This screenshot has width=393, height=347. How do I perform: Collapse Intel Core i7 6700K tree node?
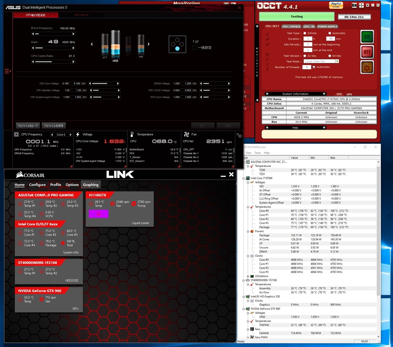coord(243,178)
